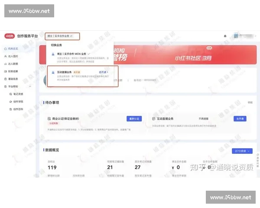This screenshot has width=260, height=208.
Task: Open the notification bell icon
Action: [x=225, y=36]
